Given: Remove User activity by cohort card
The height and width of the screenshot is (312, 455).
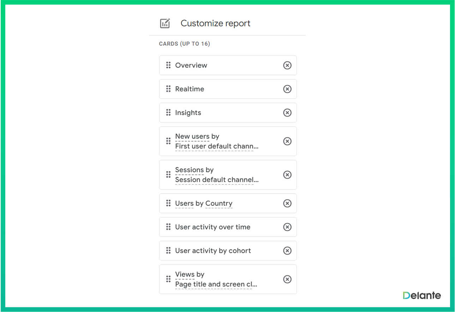Looking at the screenshot, I should point(287,251).
